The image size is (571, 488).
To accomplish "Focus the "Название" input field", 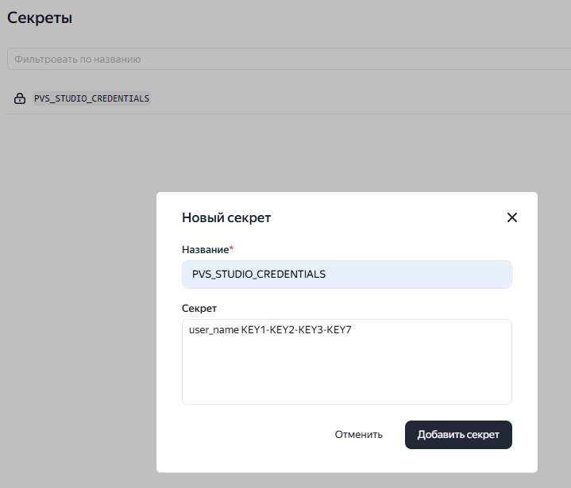I will coord(346,275).
